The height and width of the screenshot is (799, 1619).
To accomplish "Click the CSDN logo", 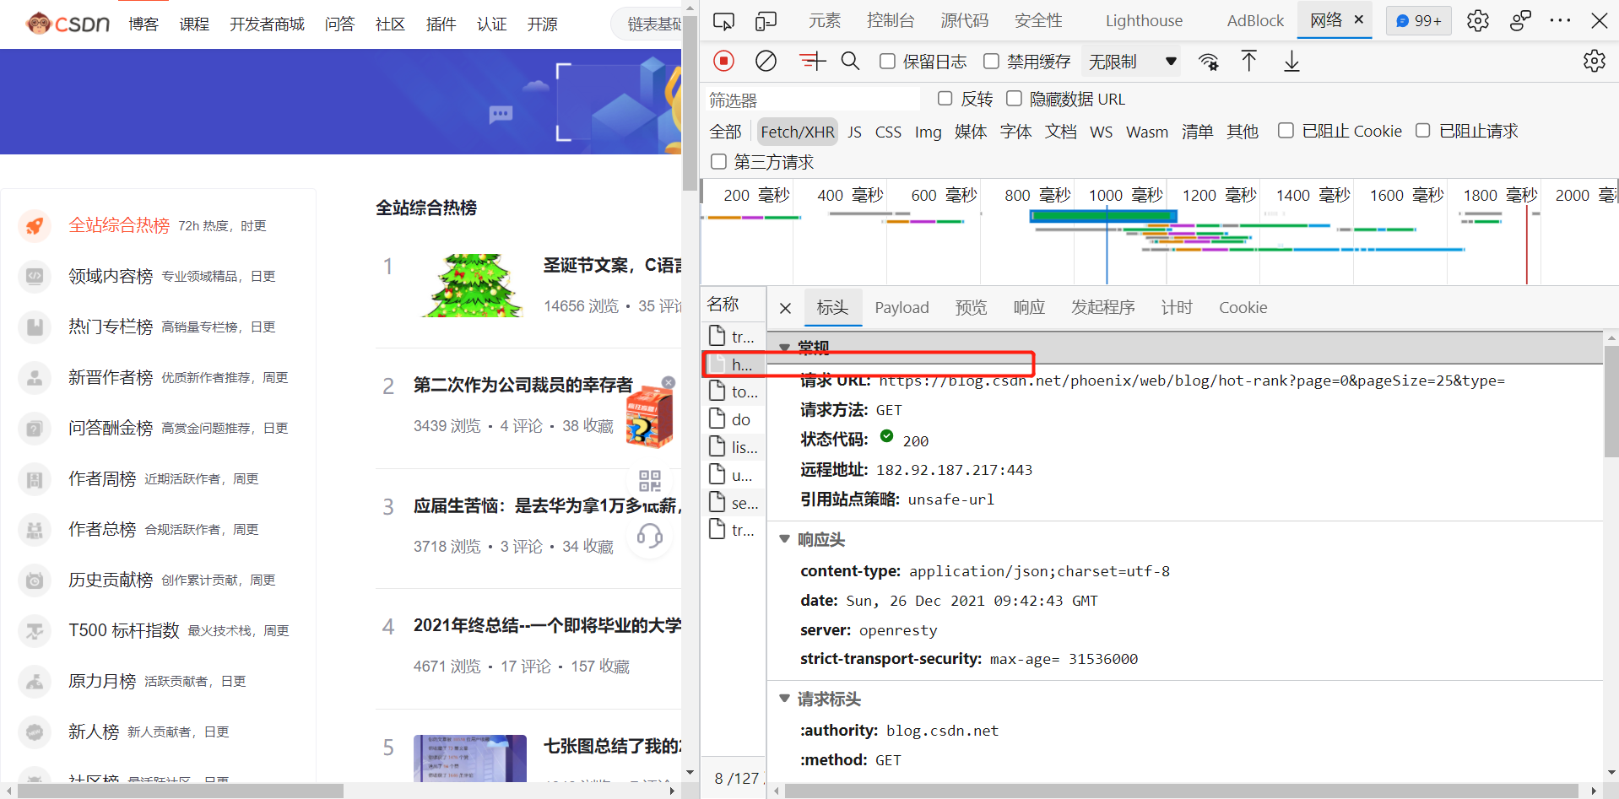I will (x=68, y=24).
